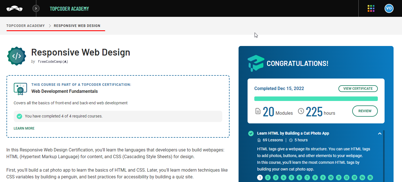The width and height of the screenshot is (402, 182).
Task: Click 'Covers all the basics of front-end' description
Action: pyautogui.click(x=71, y=103)
